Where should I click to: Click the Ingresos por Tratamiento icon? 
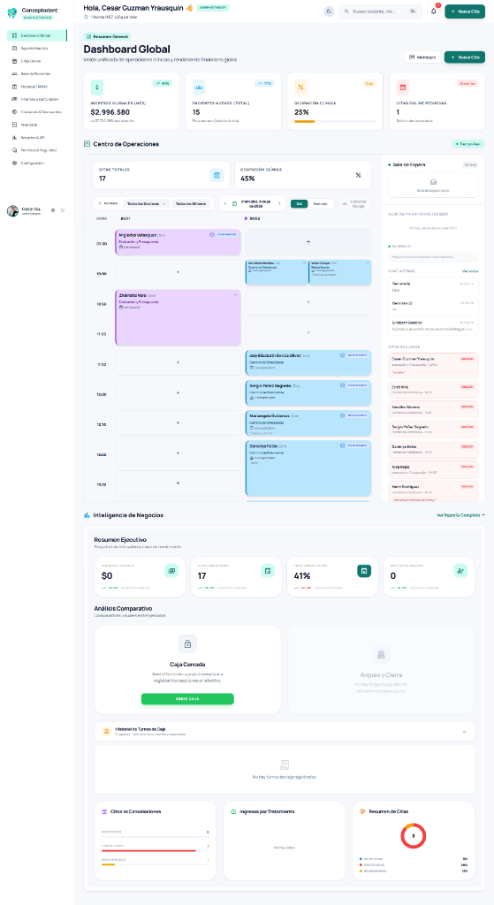pyautogui.click(x=233, y=811)
